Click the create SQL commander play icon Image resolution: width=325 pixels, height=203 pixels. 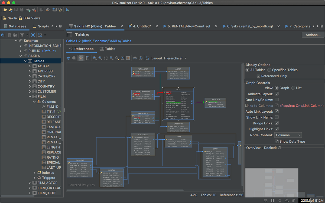67,10
